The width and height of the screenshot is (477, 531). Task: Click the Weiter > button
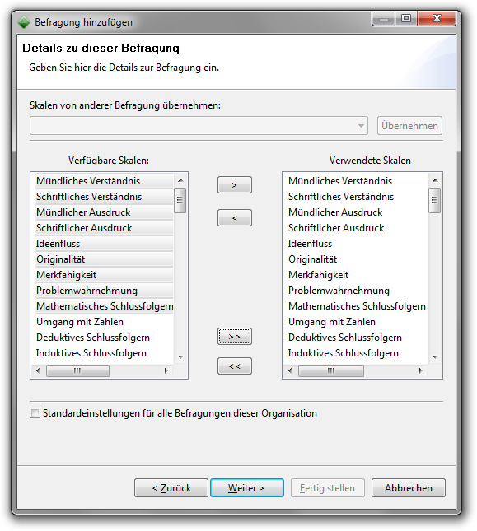point(247,488)
